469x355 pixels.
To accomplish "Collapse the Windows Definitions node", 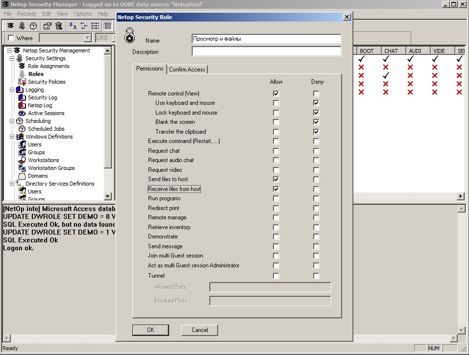I will [12, 137].
